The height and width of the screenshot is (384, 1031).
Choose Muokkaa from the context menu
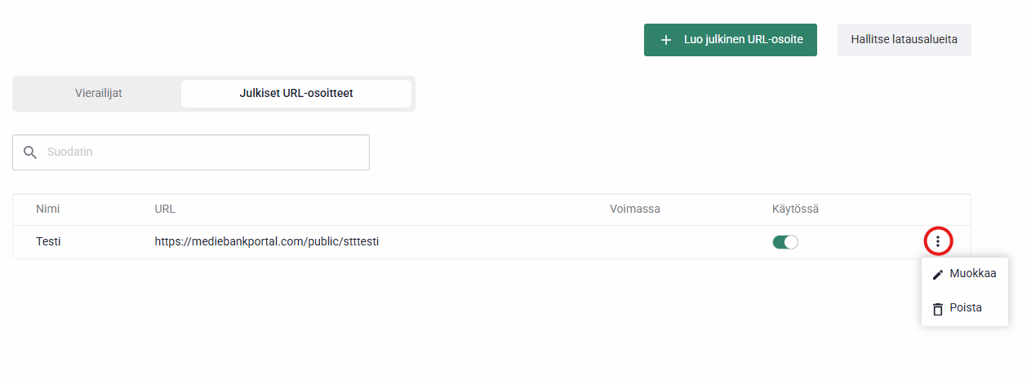point(972,274)
